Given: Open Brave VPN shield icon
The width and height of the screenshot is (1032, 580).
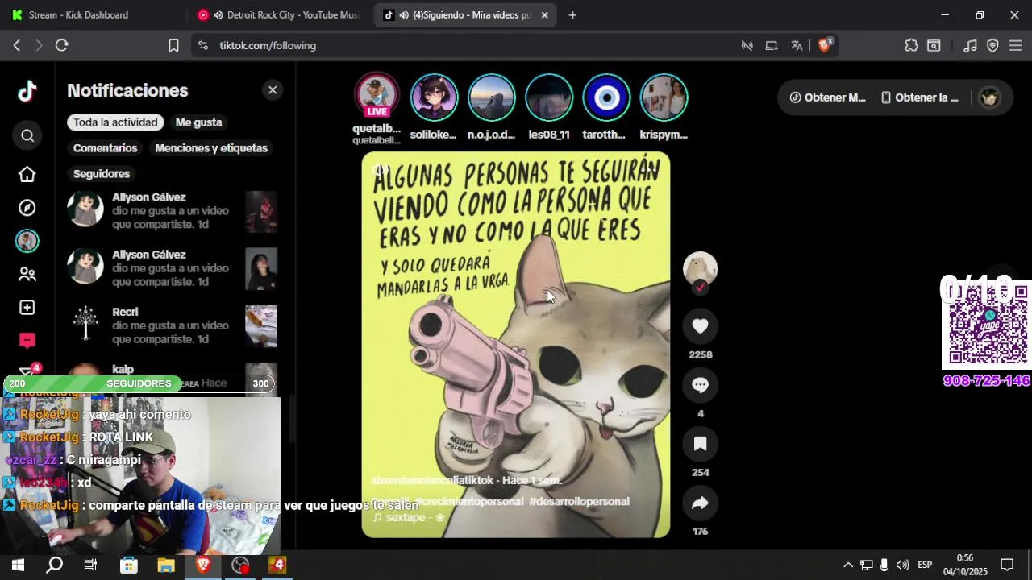Looking at the screenshot, I should (x=992, y=45).
